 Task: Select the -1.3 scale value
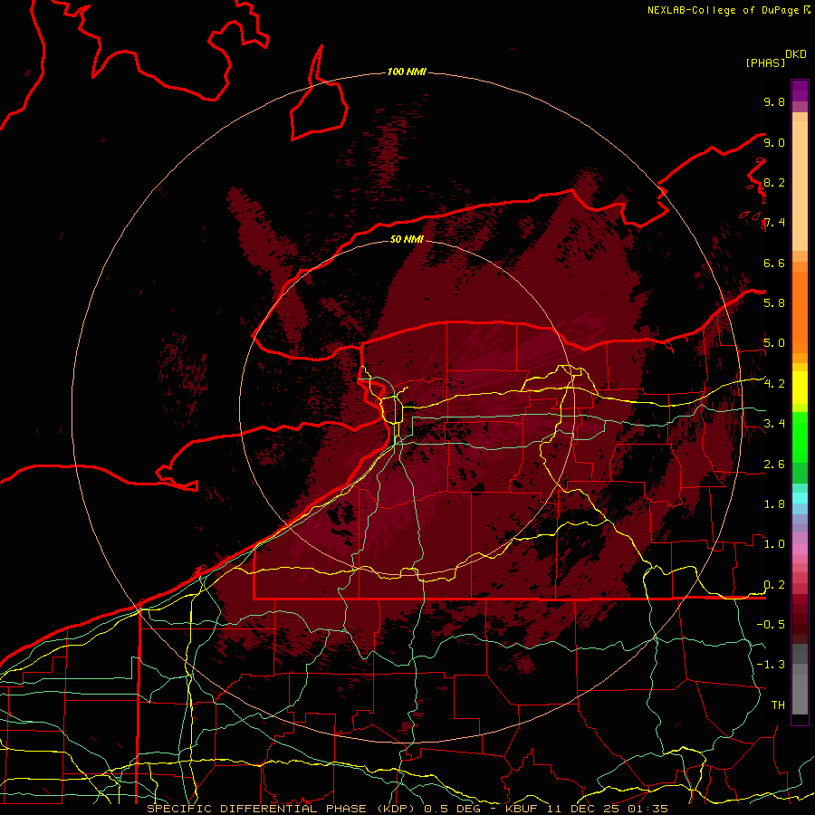[x=771, y=665]
